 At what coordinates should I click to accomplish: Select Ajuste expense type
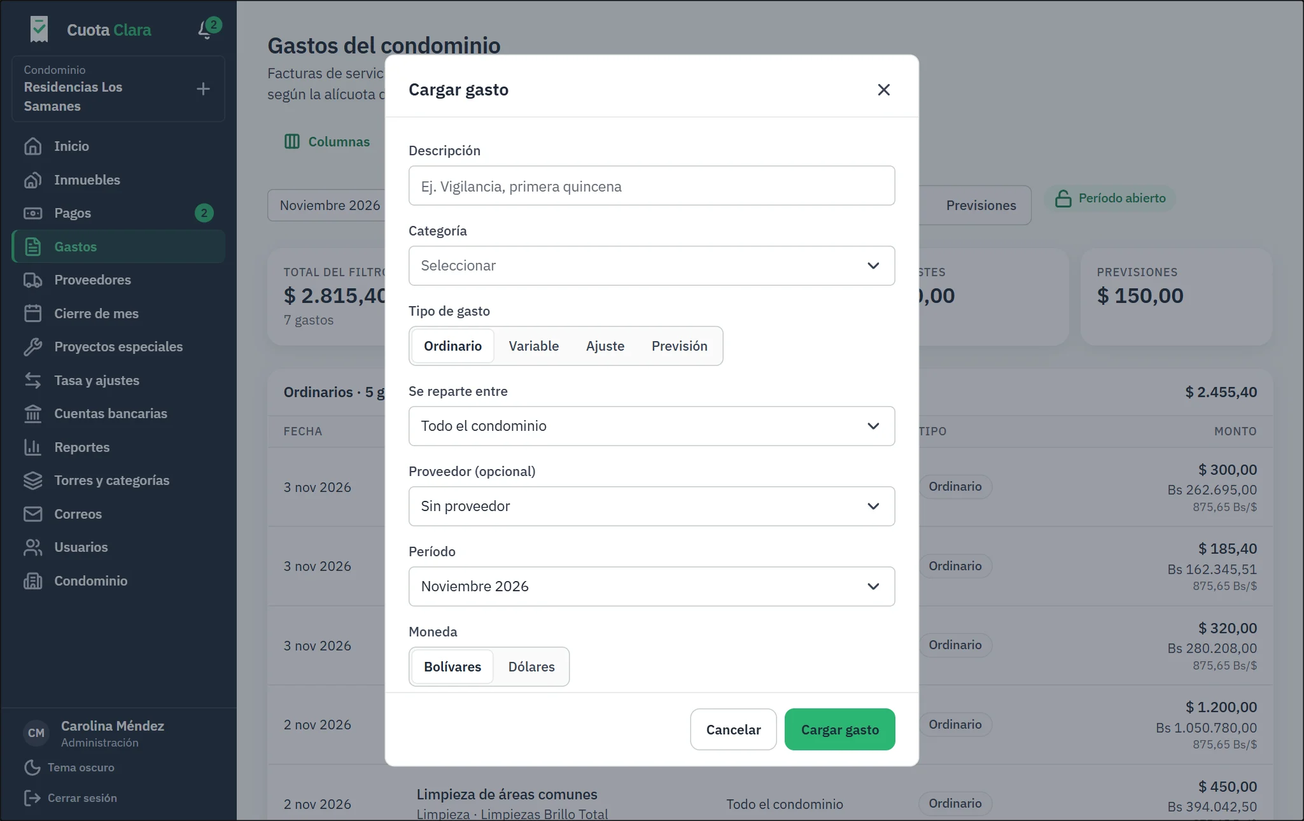605,346
